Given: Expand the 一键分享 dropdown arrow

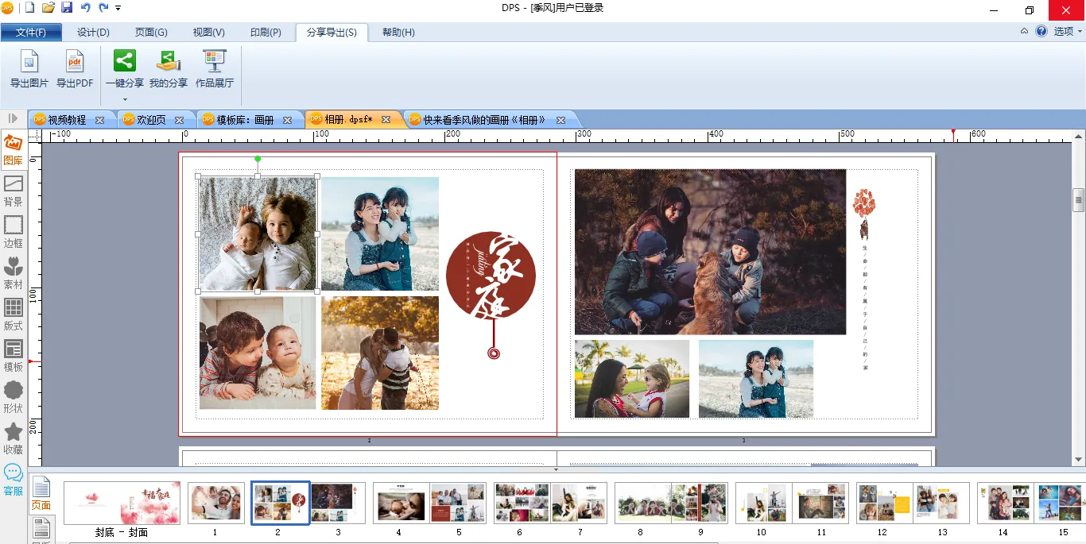Looking at the screenshot, I should [x=125, y=99].
